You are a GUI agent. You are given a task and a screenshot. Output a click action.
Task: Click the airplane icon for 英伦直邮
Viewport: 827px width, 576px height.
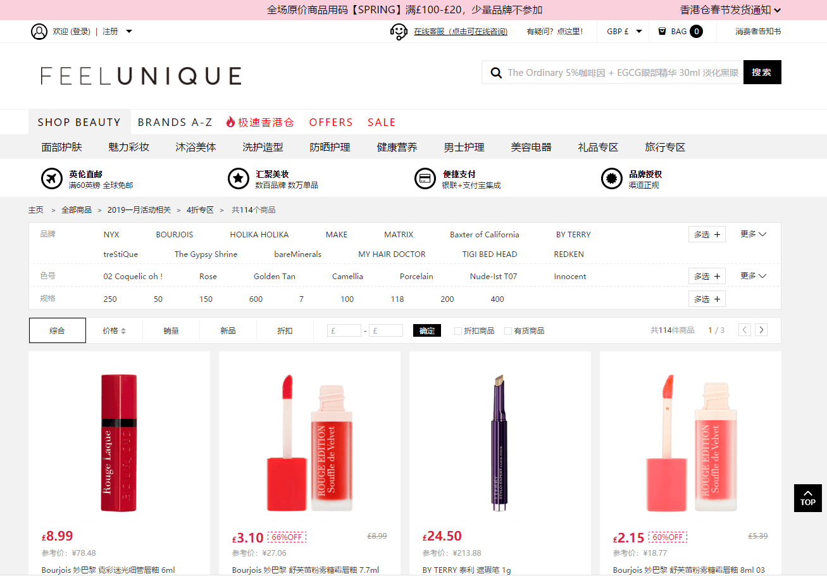click(x=52, y=179)
